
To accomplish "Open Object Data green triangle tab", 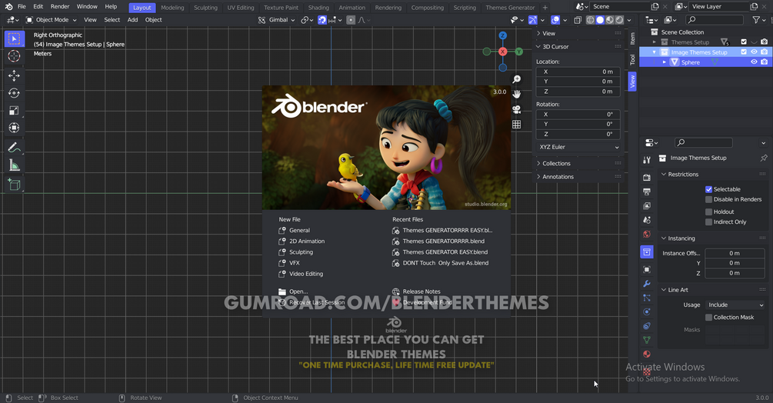I will pos(647,340).
